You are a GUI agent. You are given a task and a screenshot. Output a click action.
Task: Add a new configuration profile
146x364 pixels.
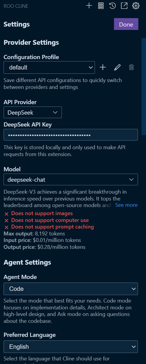103,67
